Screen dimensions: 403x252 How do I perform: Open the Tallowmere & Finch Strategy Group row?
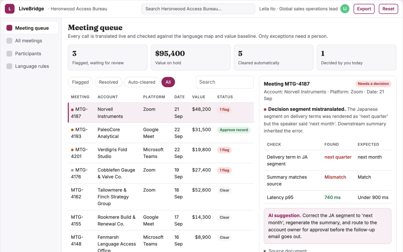point(161,197)
